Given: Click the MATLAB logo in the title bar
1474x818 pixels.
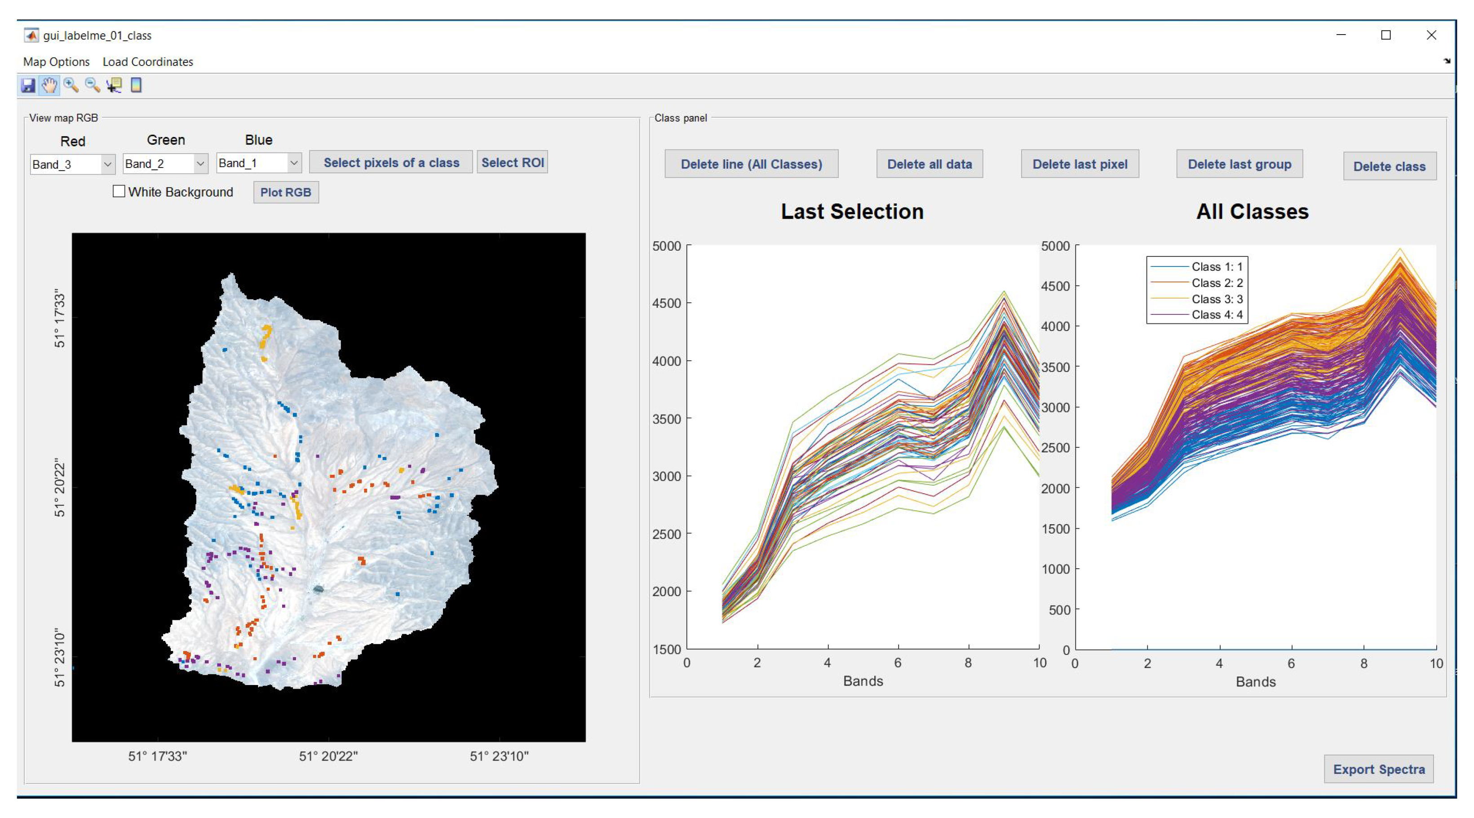Looking at the screenshot, I should (x=31, y=35).
